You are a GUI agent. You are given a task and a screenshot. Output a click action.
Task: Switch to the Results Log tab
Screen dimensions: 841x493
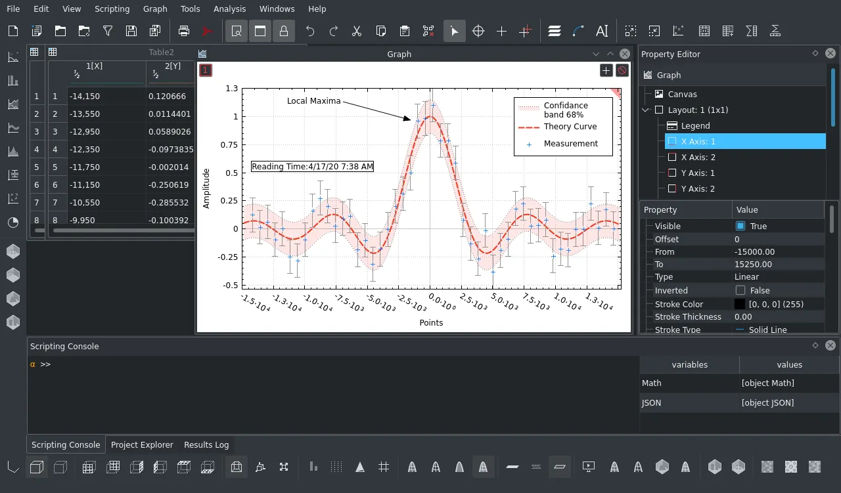click(206, 444)
